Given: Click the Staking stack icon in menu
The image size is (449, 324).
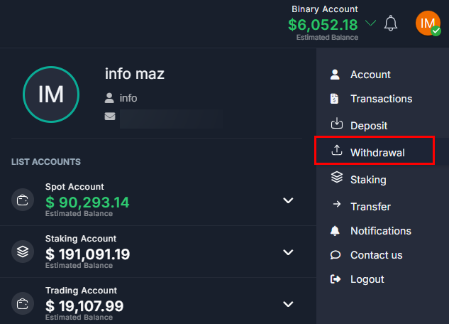Looking at the screenshot, I should (337, 178).
